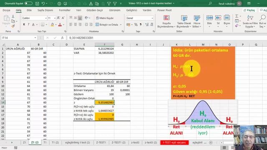Image resolution: width=267 pixels, height=150 pixels.
Task: Select cell F14 with z value
Action: coord(105,102)
